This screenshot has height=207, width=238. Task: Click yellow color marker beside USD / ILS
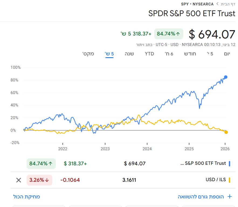229,180
